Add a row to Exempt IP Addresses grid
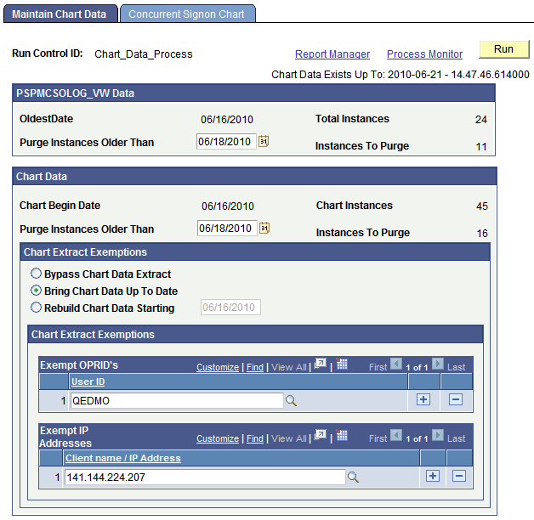Viewport: 534px width, 520px height. click(x=433, y=476)
